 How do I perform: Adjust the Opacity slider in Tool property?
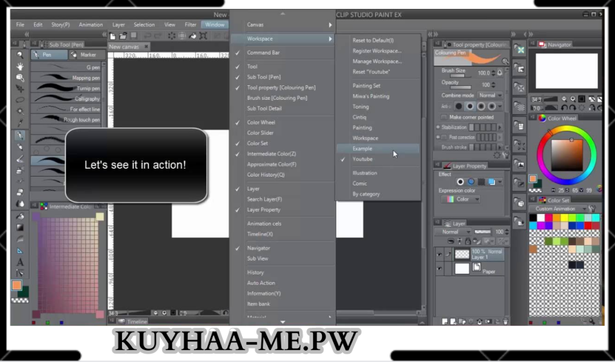point(460,88)
